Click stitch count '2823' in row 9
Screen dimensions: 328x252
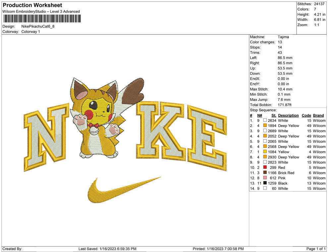[x=272, y=162]
